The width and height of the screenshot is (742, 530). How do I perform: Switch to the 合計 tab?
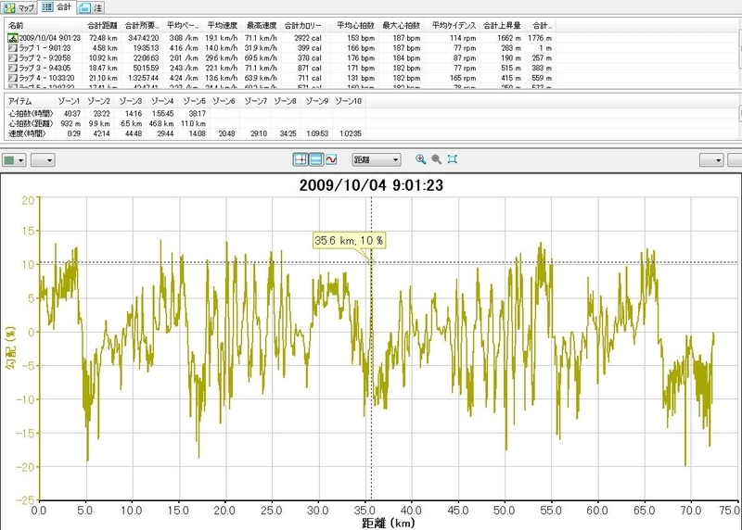pyautogui.click(x=58, y=6)
